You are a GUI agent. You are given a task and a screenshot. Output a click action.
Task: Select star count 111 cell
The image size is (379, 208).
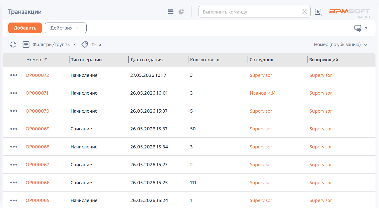193,183
